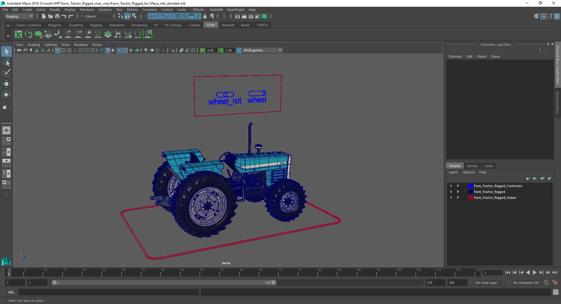Select the arrow Select Tool
Viewport: 561px width, 304px height.
(6, 52)
